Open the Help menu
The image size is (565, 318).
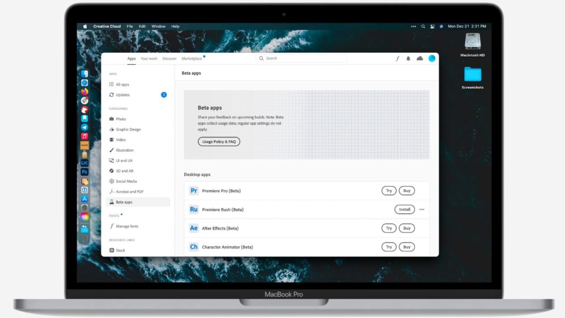[175, 26]
